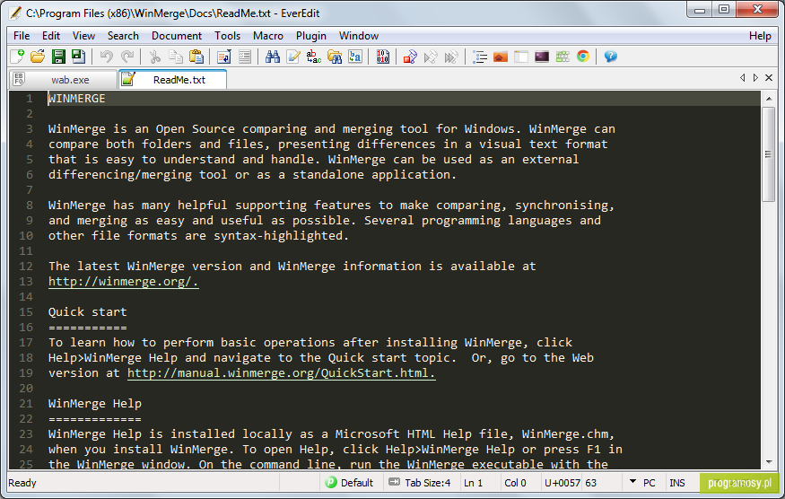Open the manual.winmerge.org QuickStart link
Screen dimensions: 785x499
tap(282, 373)
